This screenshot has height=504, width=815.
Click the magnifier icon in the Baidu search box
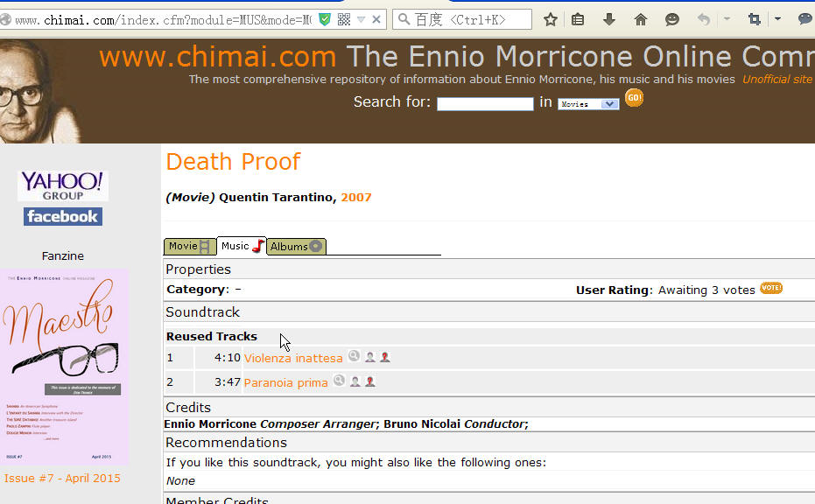404,20
